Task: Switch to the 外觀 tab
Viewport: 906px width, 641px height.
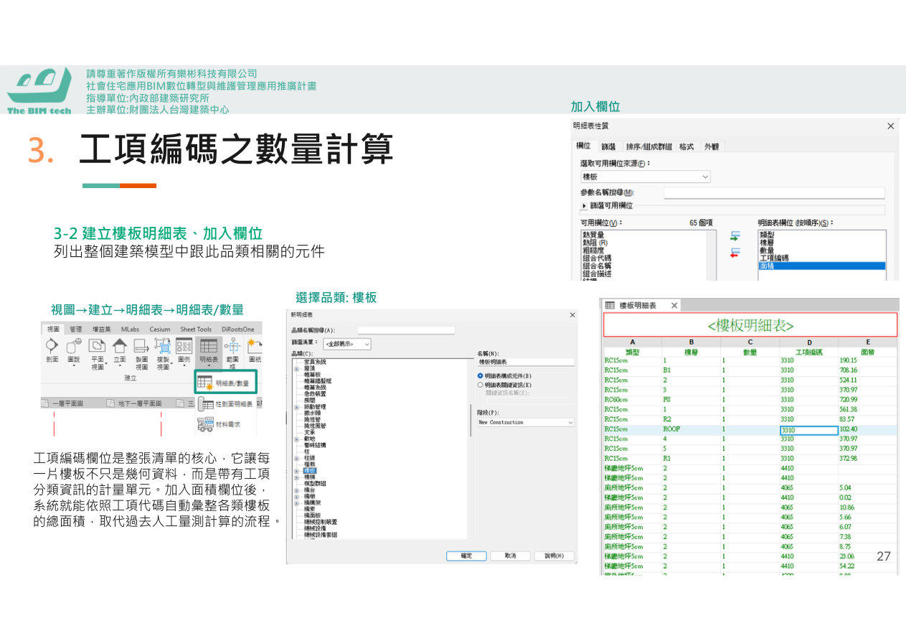Action: (x=711, y=146)
